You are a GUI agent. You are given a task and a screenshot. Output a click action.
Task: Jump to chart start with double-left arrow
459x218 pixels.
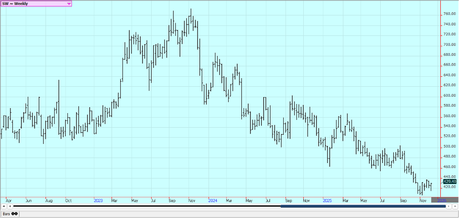click(4, 206)
